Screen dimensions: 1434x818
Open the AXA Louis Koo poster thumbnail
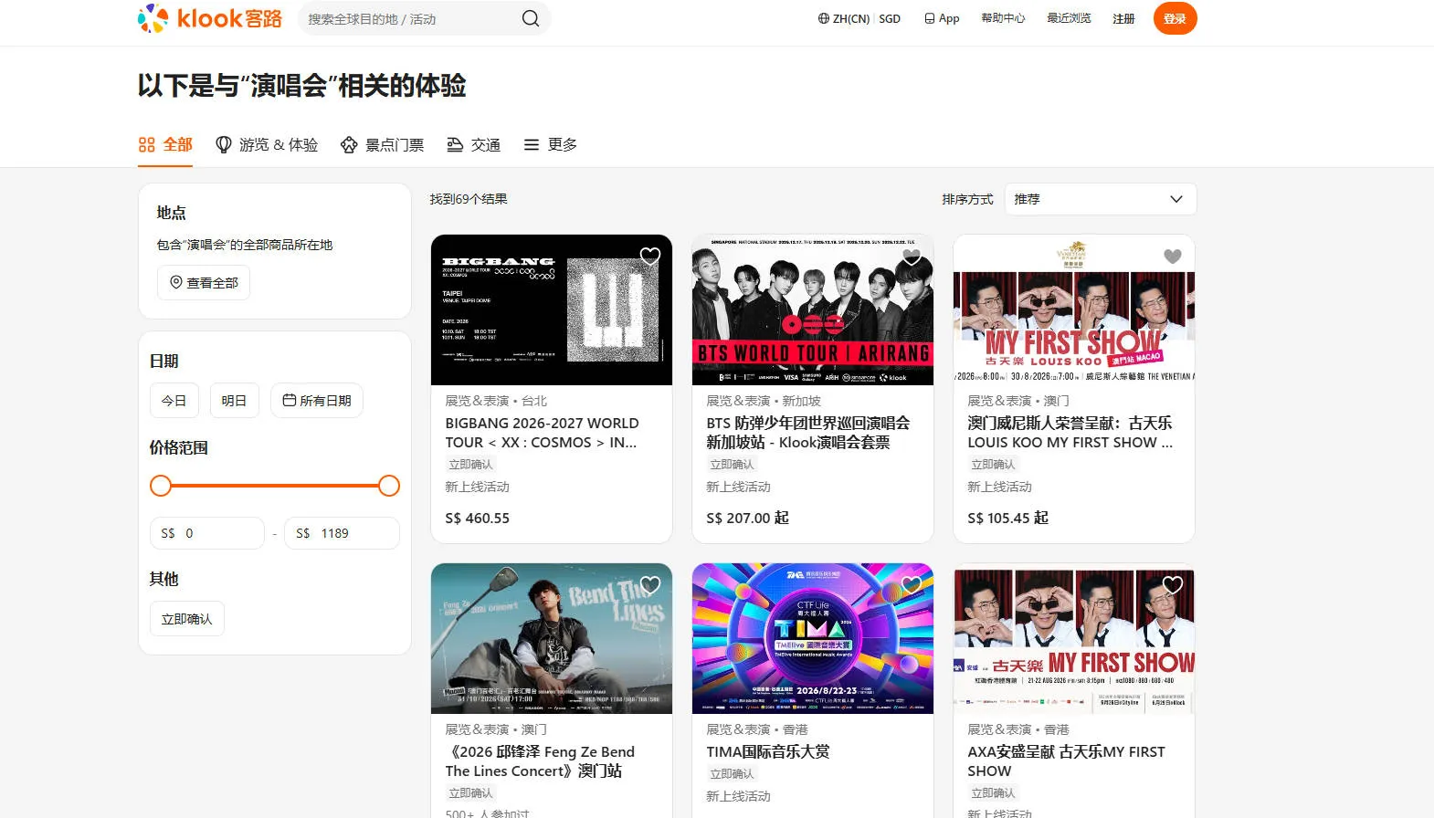point(1074,639)
